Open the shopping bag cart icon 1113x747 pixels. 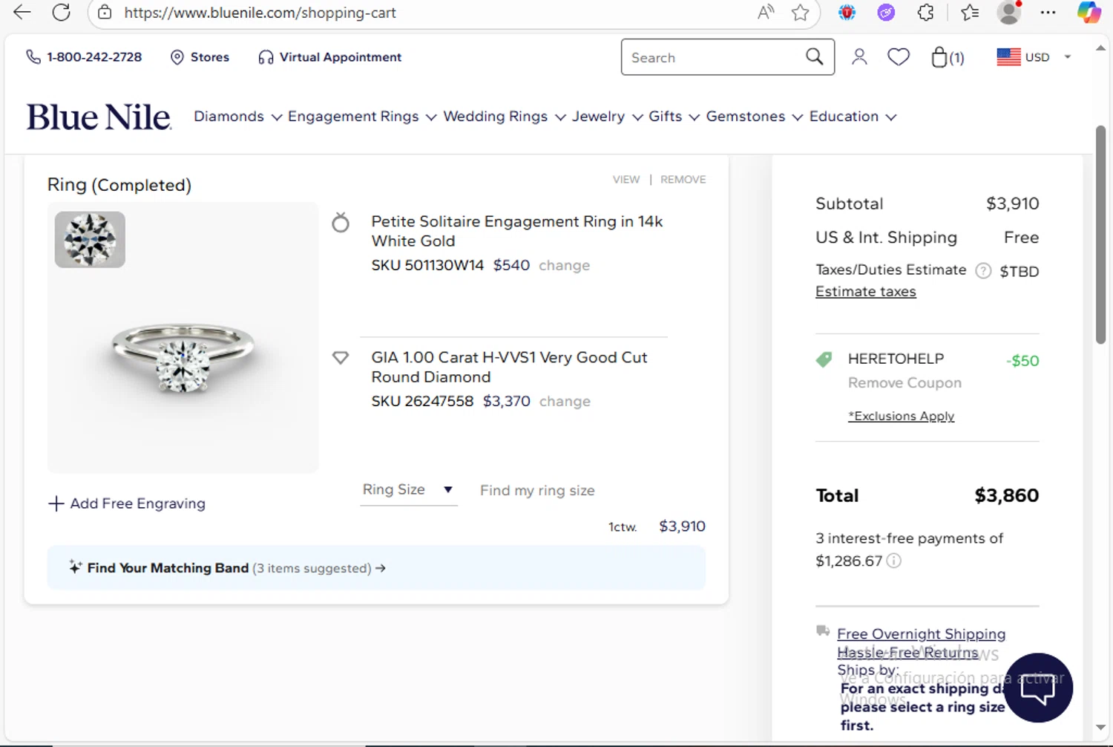[x=948, y=57]
